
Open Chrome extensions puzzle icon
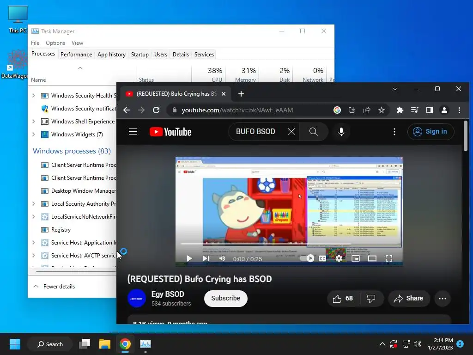pyautogui.click(x=400, y=110)
